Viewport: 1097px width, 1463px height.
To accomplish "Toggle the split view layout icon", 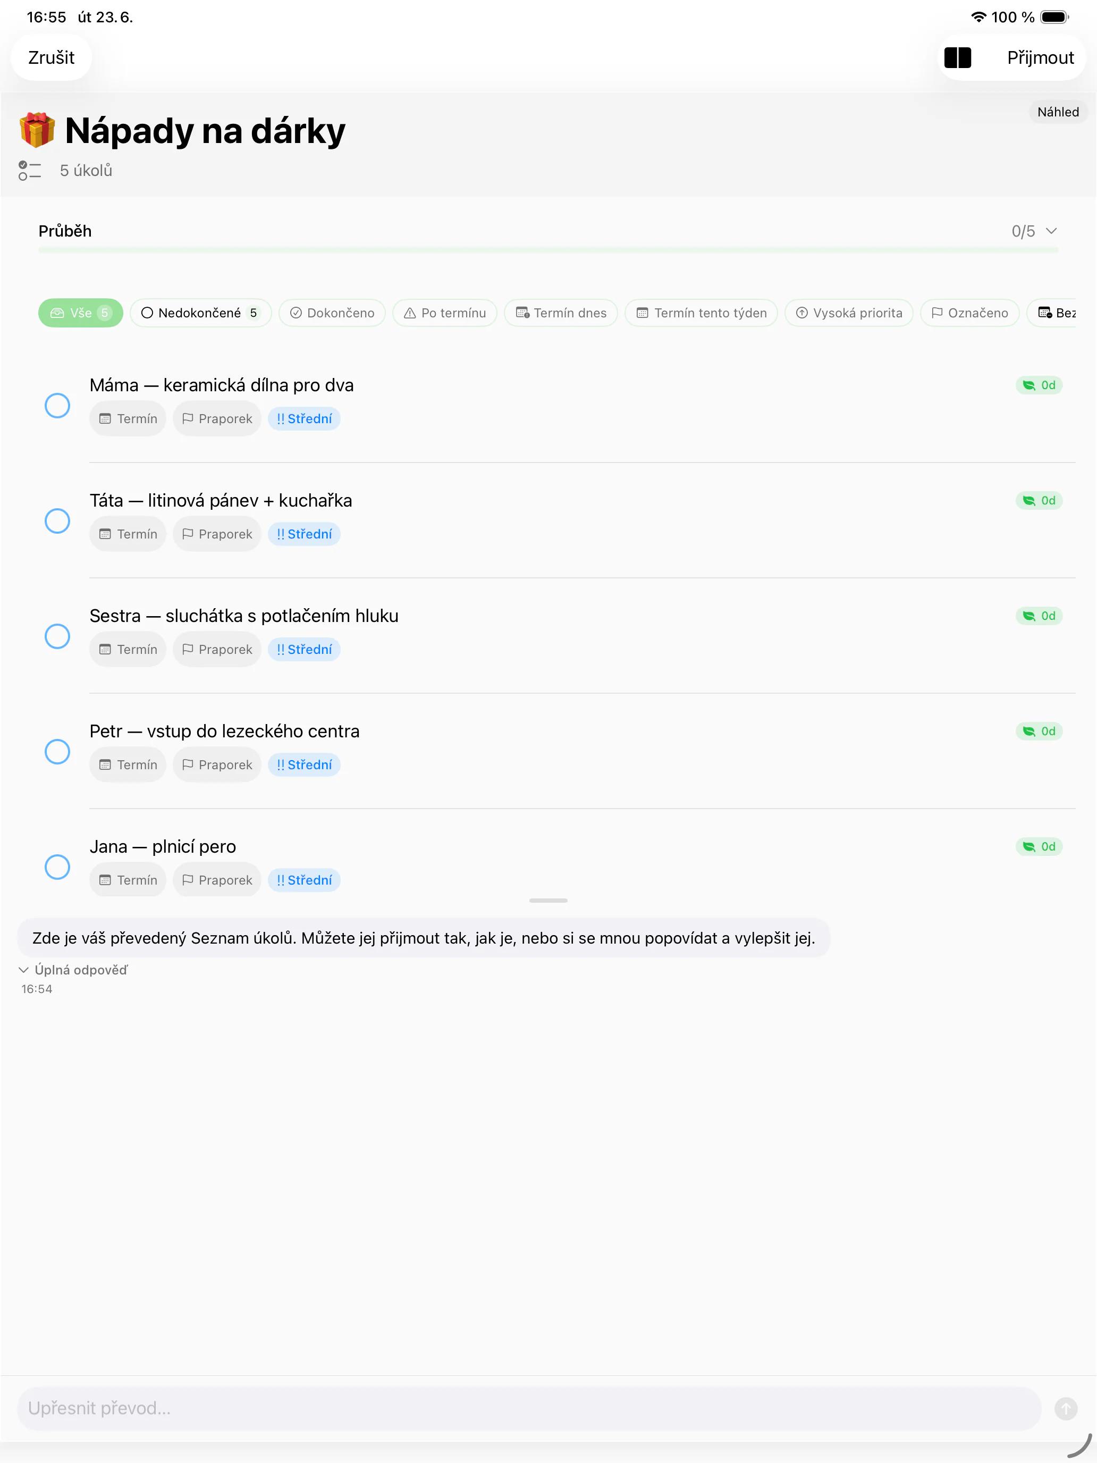I will (957, 57).
